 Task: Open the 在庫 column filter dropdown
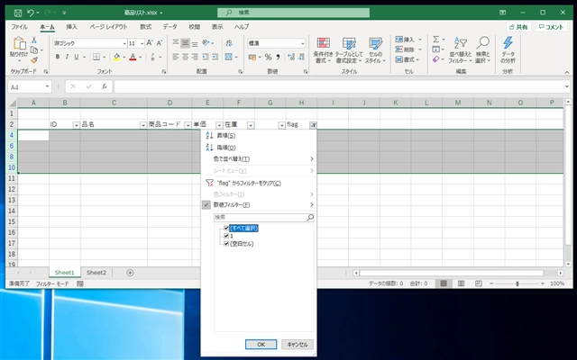[251, 125]
